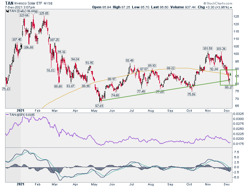Click the 91.95 price label

(89, 63)
